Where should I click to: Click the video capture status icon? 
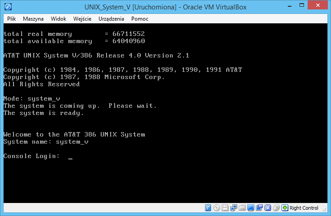click(x=259, y=208)
